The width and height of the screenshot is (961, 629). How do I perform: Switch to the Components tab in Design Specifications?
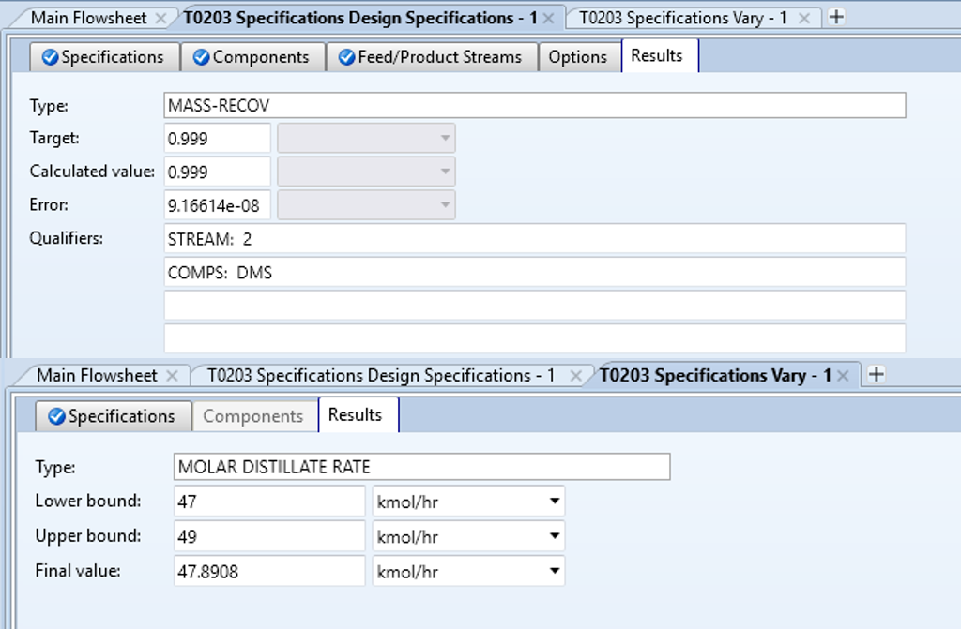point(251,57)
